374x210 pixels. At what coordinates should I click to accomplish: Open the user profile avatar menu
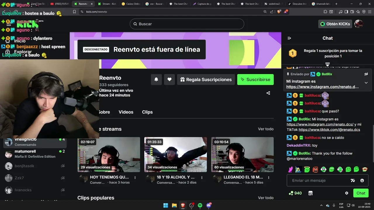(359, 24)
